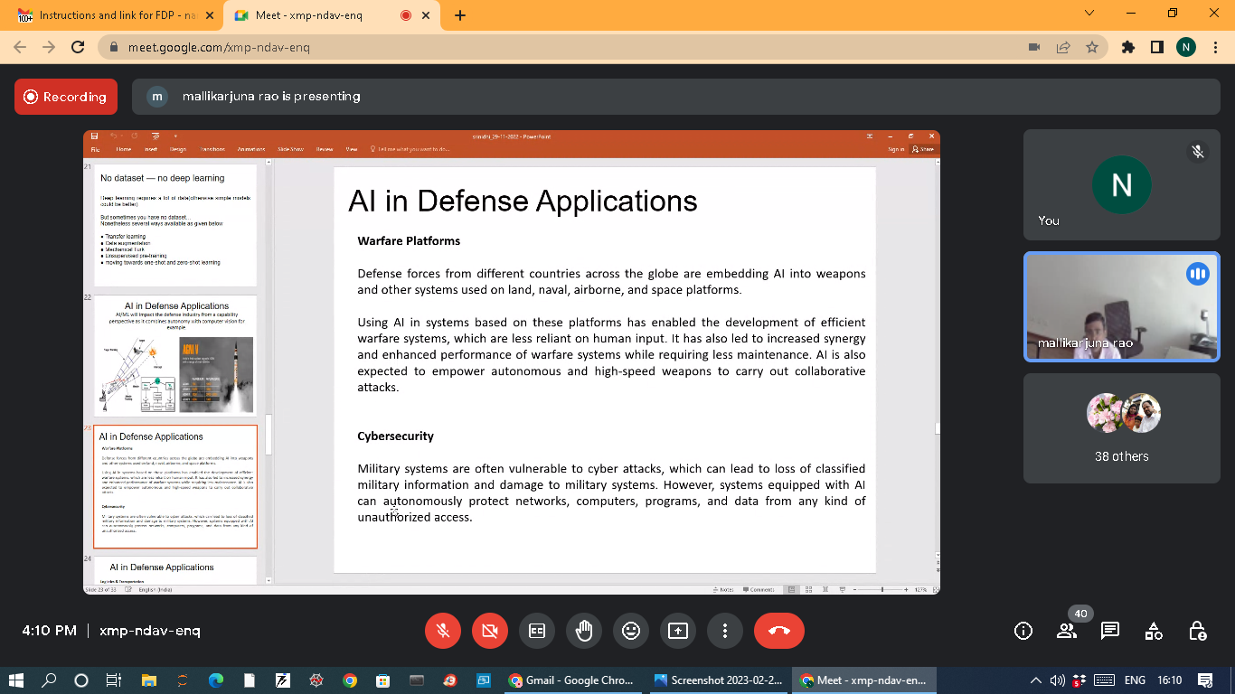Viewport: 1235px width, 694px height.
Task: Go back in Chrome
Action: pos(20,47)
